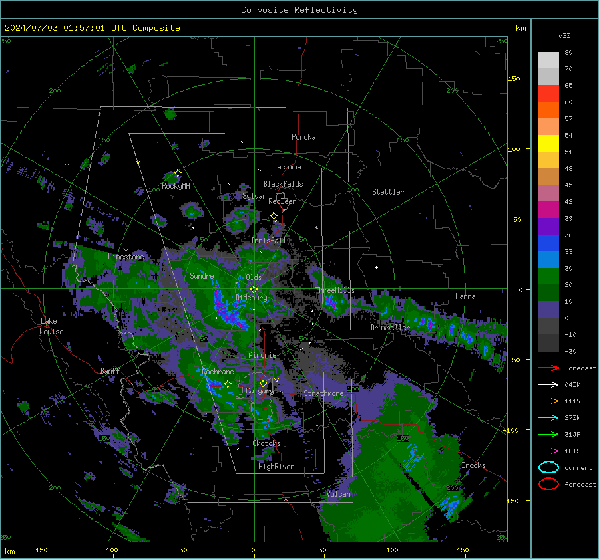This screenshot has width=599, height=559.
Task: Click the Limestone map label
Action: pyautogui.click(x=126, y=257)
